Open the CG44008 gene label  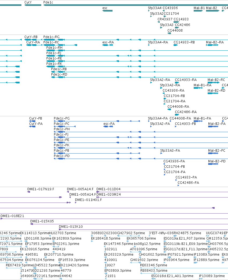pos(175,30)
